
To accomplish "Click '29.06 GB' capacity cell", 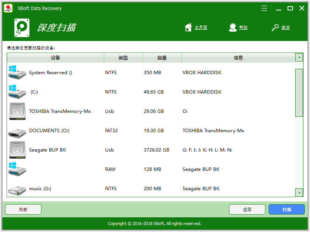I will 154,111.
